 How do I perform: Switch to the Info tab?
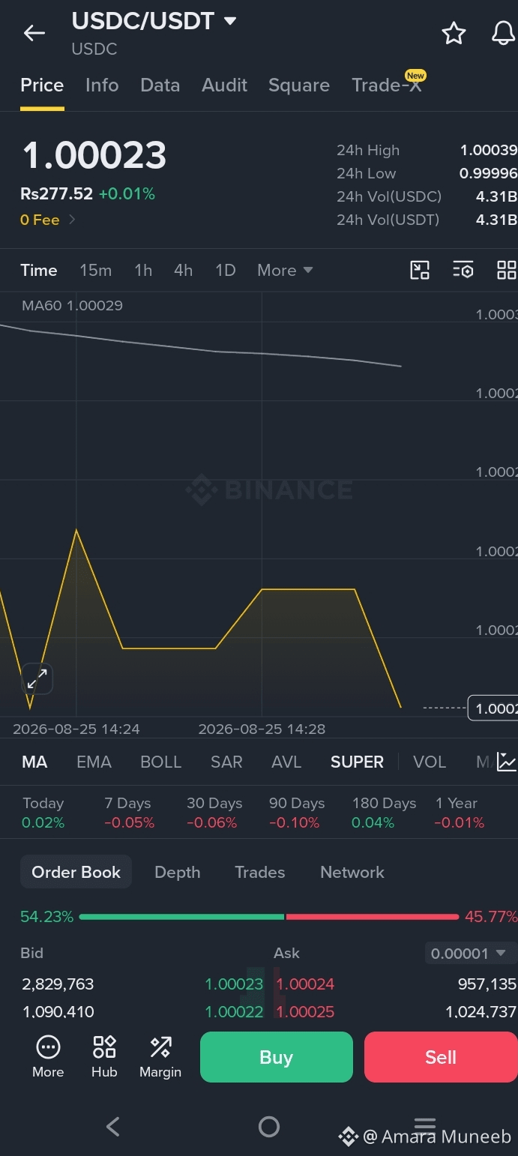(x=102, y=85)
